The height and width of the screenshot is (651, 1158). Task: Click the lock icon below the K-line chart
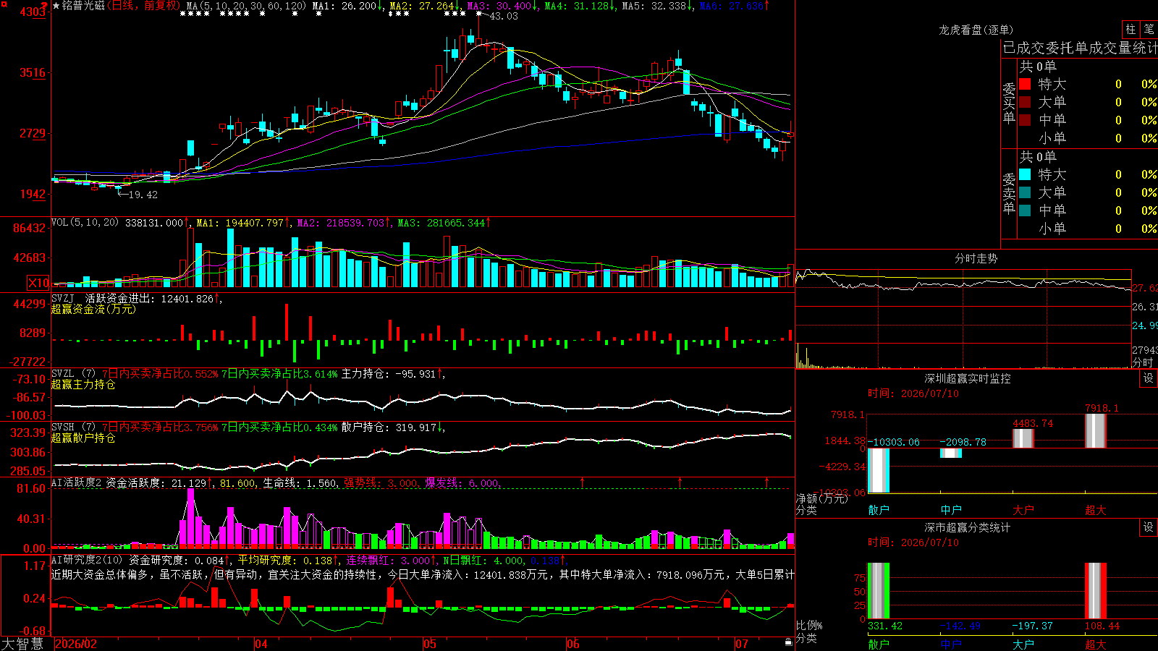[x=788, y=642]
